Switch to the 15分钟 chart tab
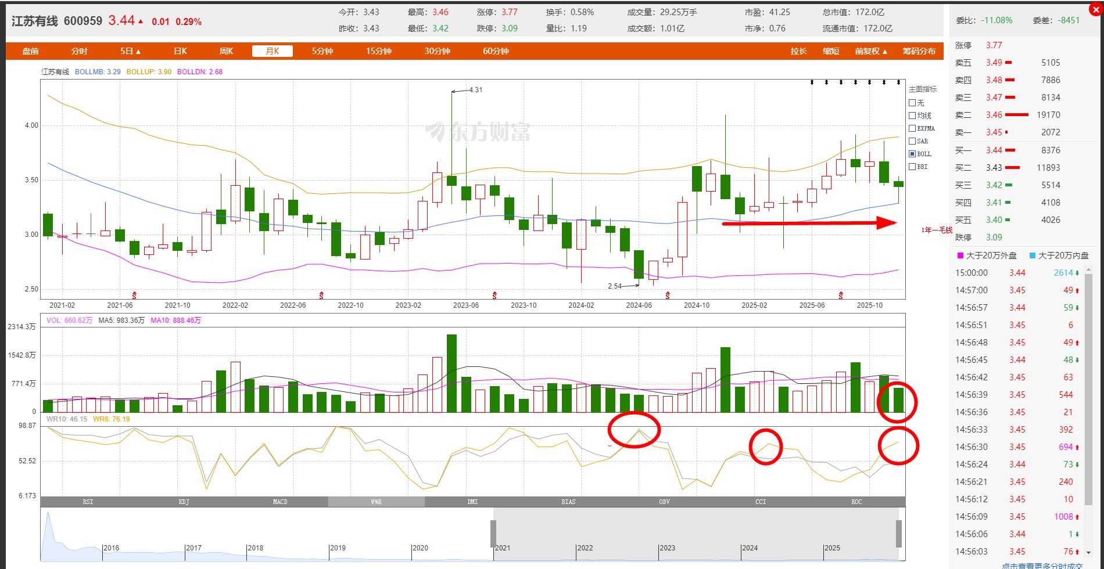The height and width of the screenshot is (569, 1104). click(x=379, y=51)
